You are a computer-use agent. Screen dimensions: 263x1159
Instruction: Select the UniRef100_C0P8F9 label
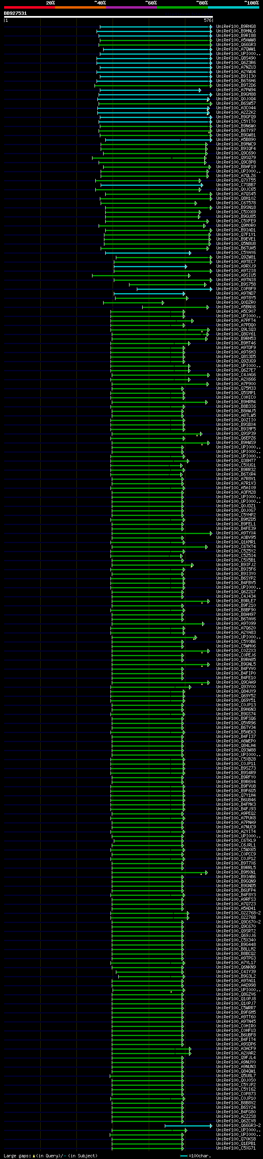coord(236,289)
